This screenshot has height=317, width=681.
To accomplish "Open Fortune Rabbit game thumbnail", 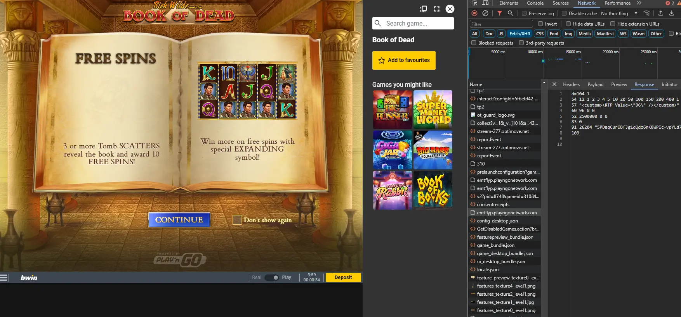I will (393, 190).
